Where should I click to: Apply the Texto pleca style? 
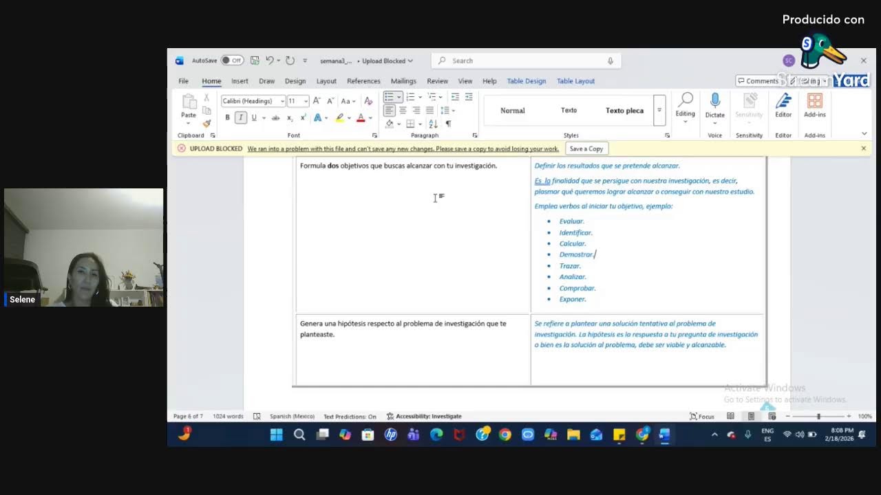click(624, 111)
